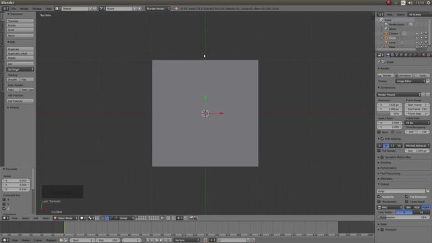The height and width of the screenshot is (243, 432).
Task: Click the World icon in outliner
Action: click(386, 28)
